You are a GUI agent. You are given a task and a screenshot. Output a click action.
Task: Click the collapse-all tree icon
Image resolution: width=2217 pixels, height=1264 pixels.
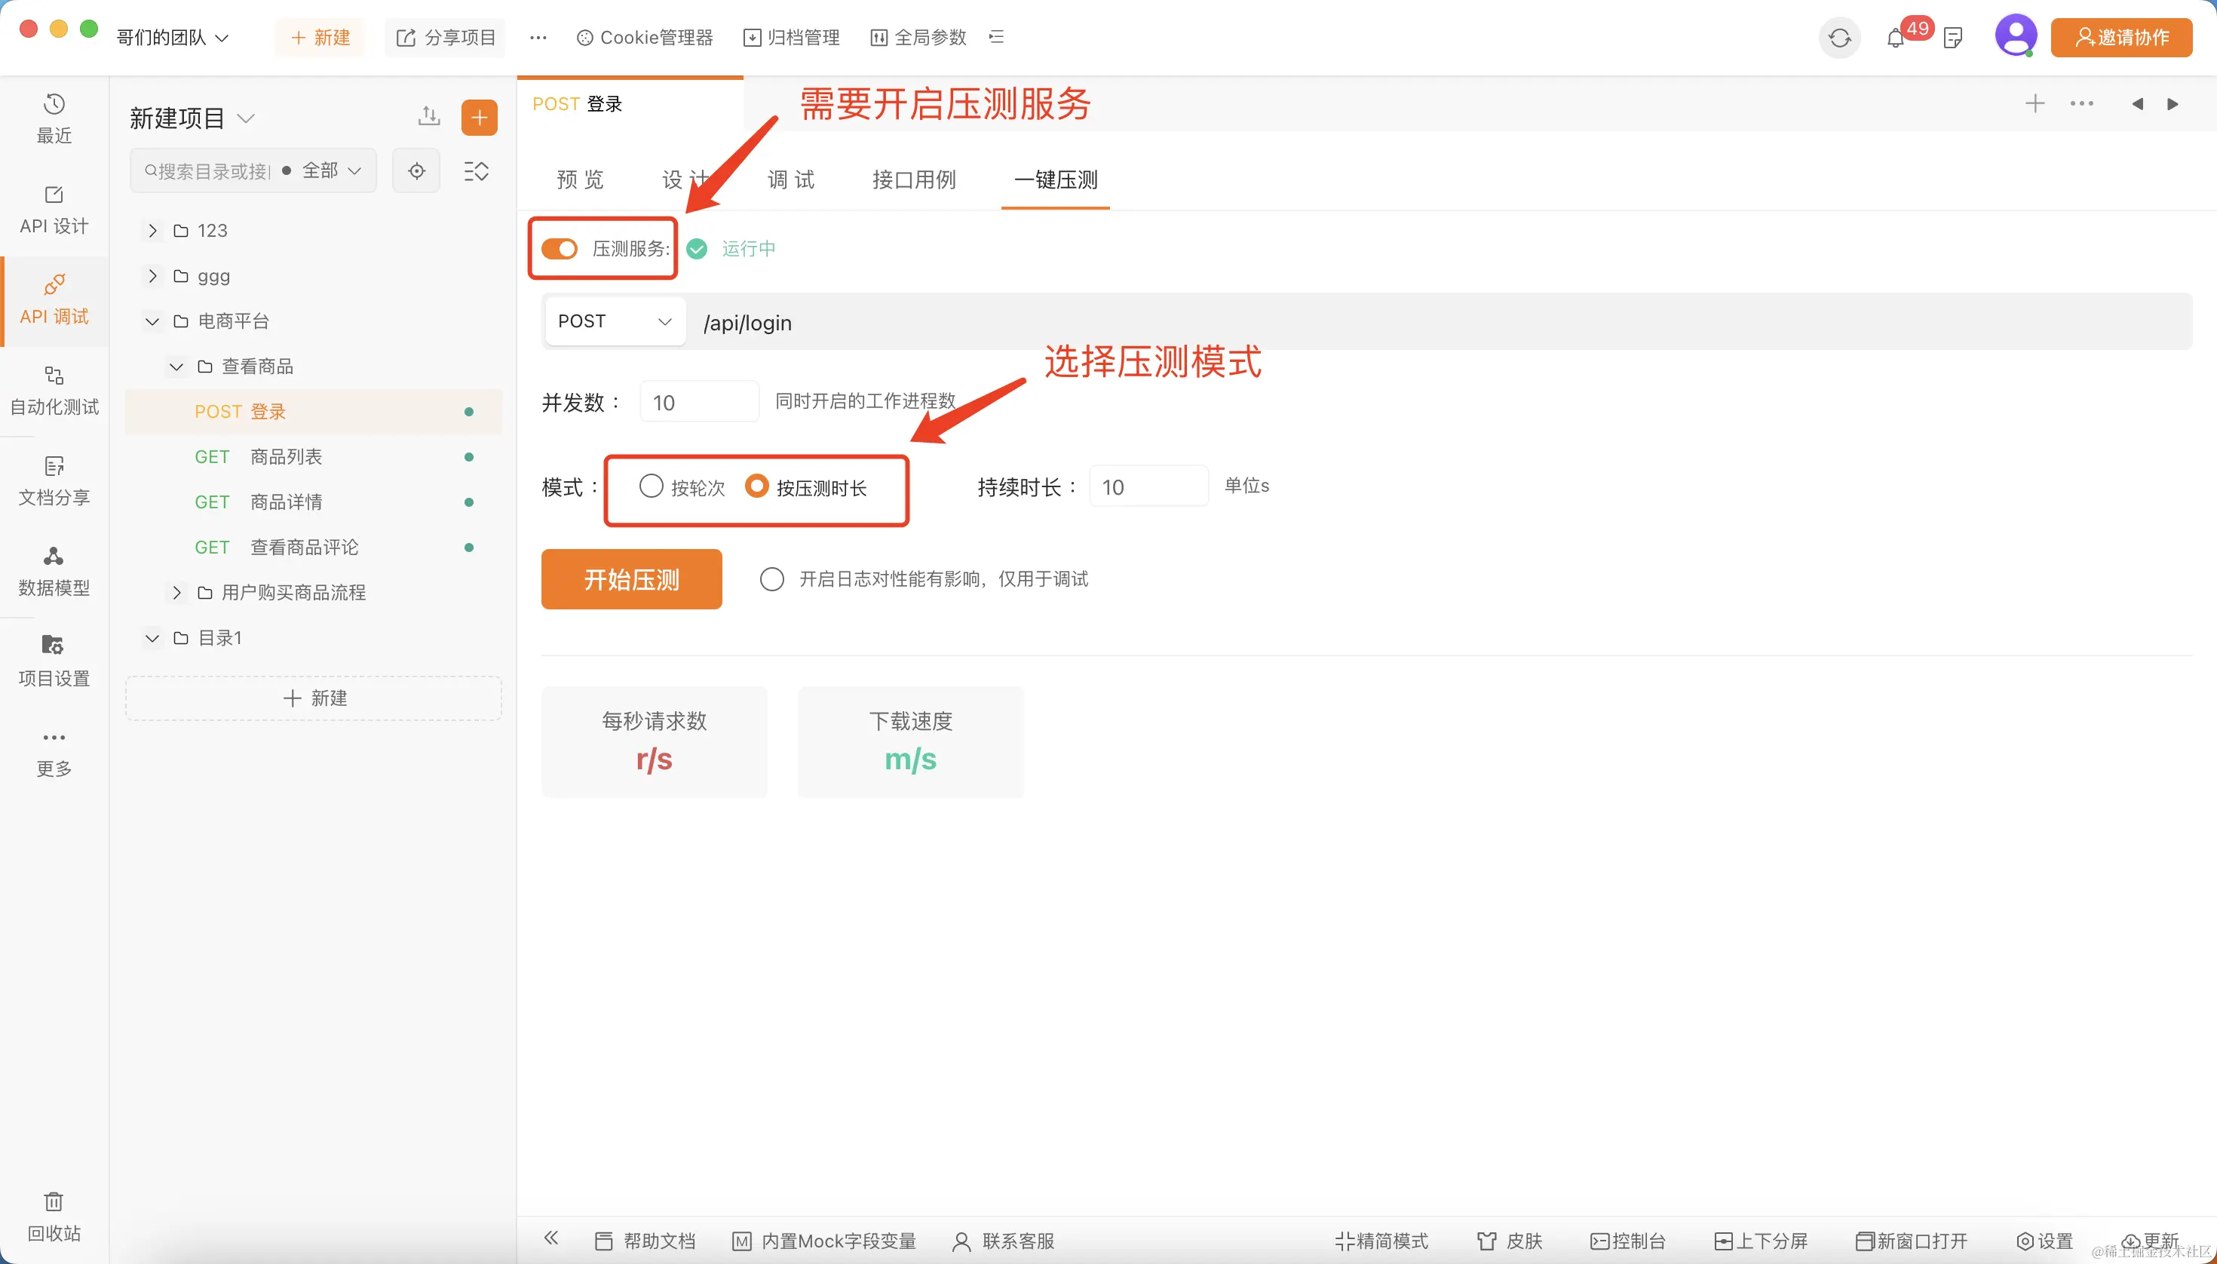476,170
